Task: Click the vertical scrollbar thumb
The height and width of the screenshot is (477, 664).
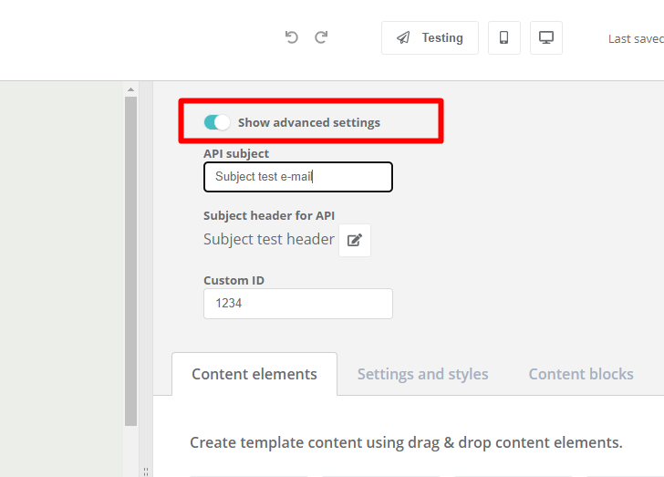Action: (x=130, y=261)
